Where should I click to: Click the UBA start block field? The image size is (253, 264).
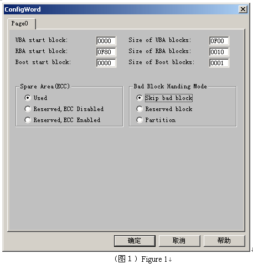(106, 41)
